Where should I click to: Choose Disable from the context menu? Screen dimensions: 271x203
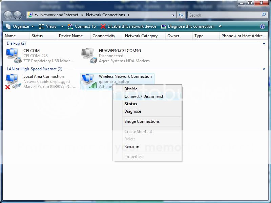[x=131, y=89]
